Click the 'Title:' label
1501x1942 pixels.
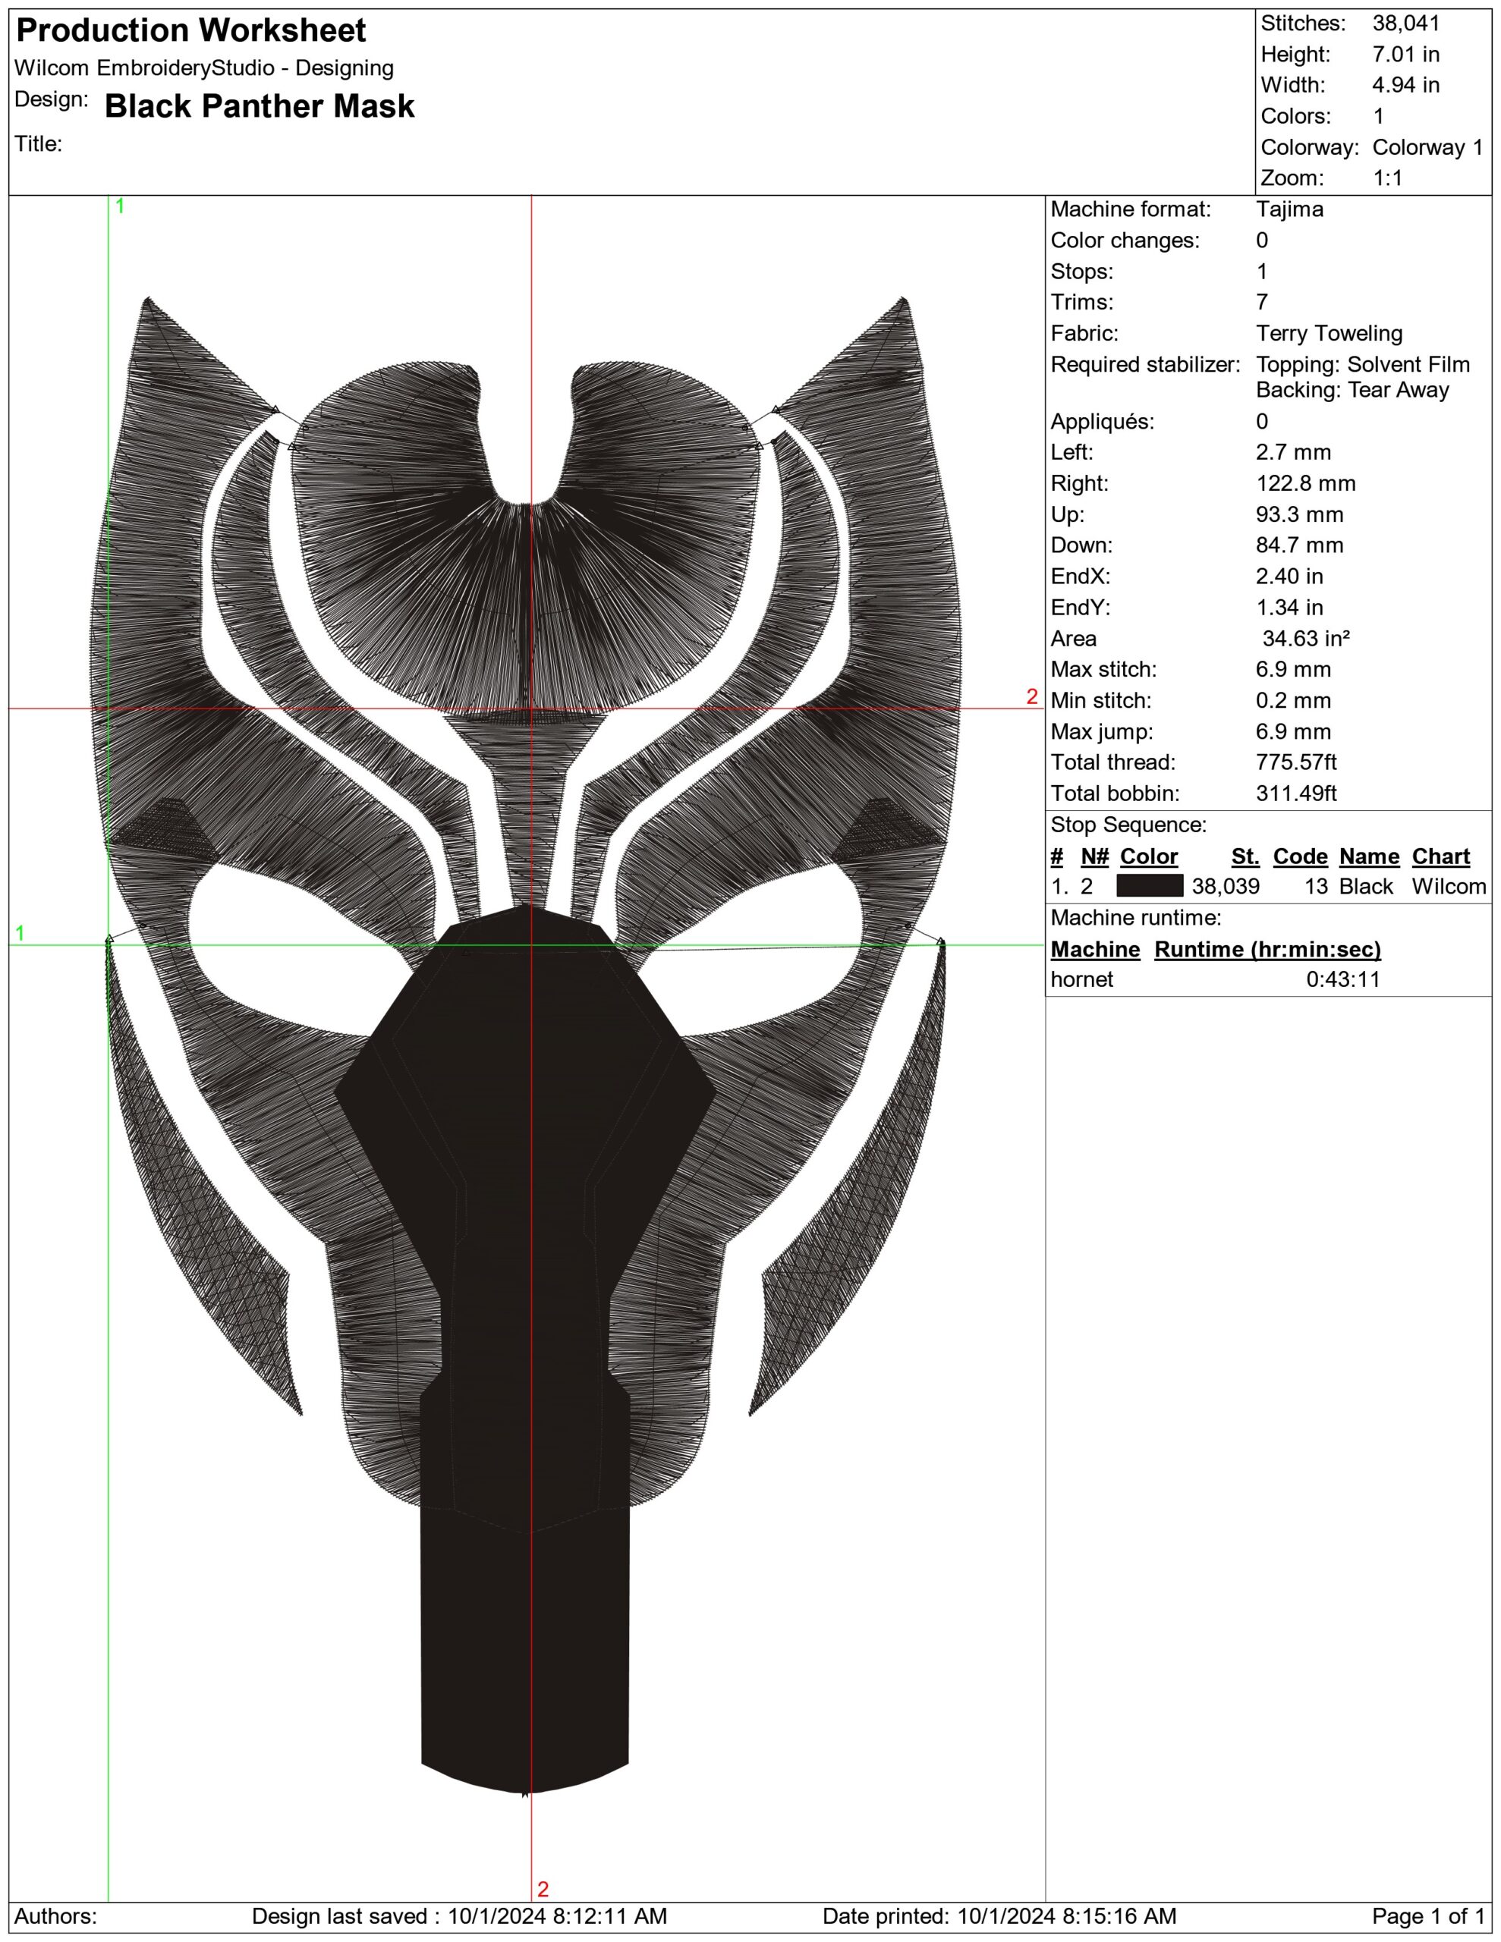coord(38,144)
